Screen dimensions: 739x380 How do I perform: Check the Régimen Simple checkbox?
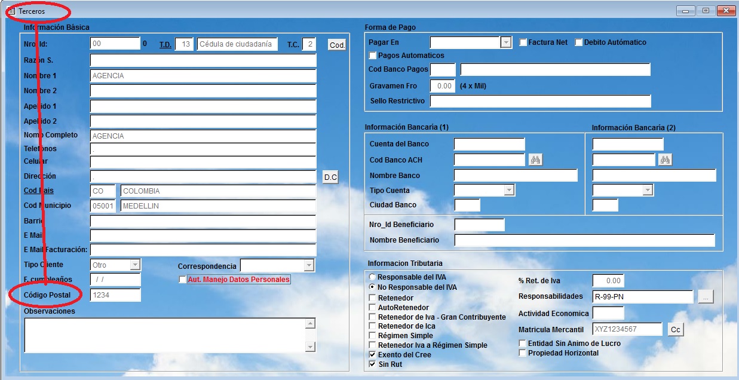point(373,336)
